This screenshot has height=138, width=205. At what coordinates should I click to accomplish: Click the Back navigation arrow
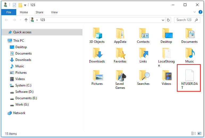6,20
